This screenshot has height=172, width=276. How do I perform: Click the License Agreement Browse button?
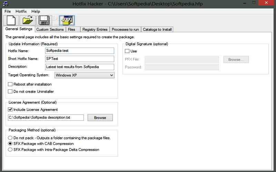100,118
